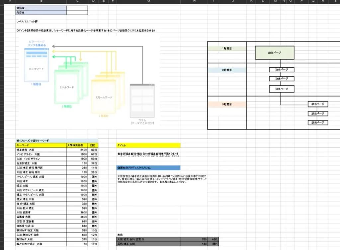
Task: Click the 月間検索件数 column header cell
Action: coord(77,145)
